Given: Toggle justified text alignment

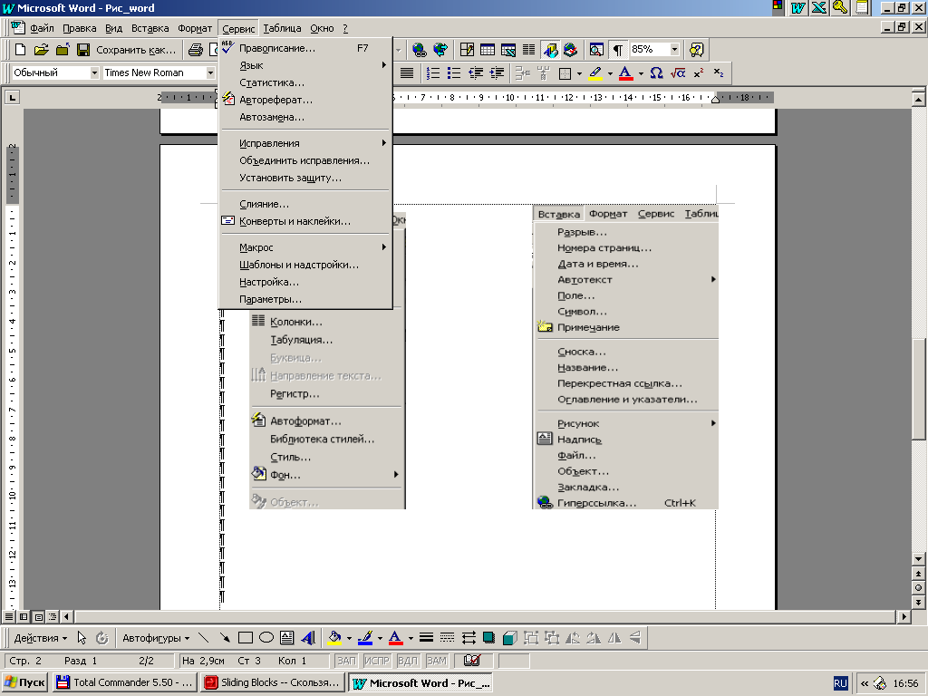Looking at the screenshot, I should (407, 72).
